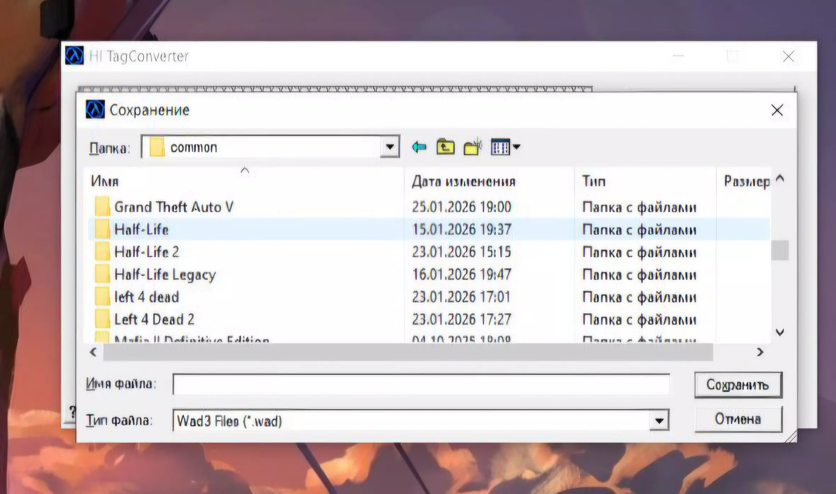The image size is (836, 494).
Task: Open the file type Wad3 Files dropdown
Action: tap(659, 420)
